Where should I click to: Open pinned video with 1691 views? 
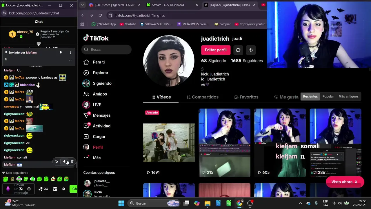click(x=169, y=143)
